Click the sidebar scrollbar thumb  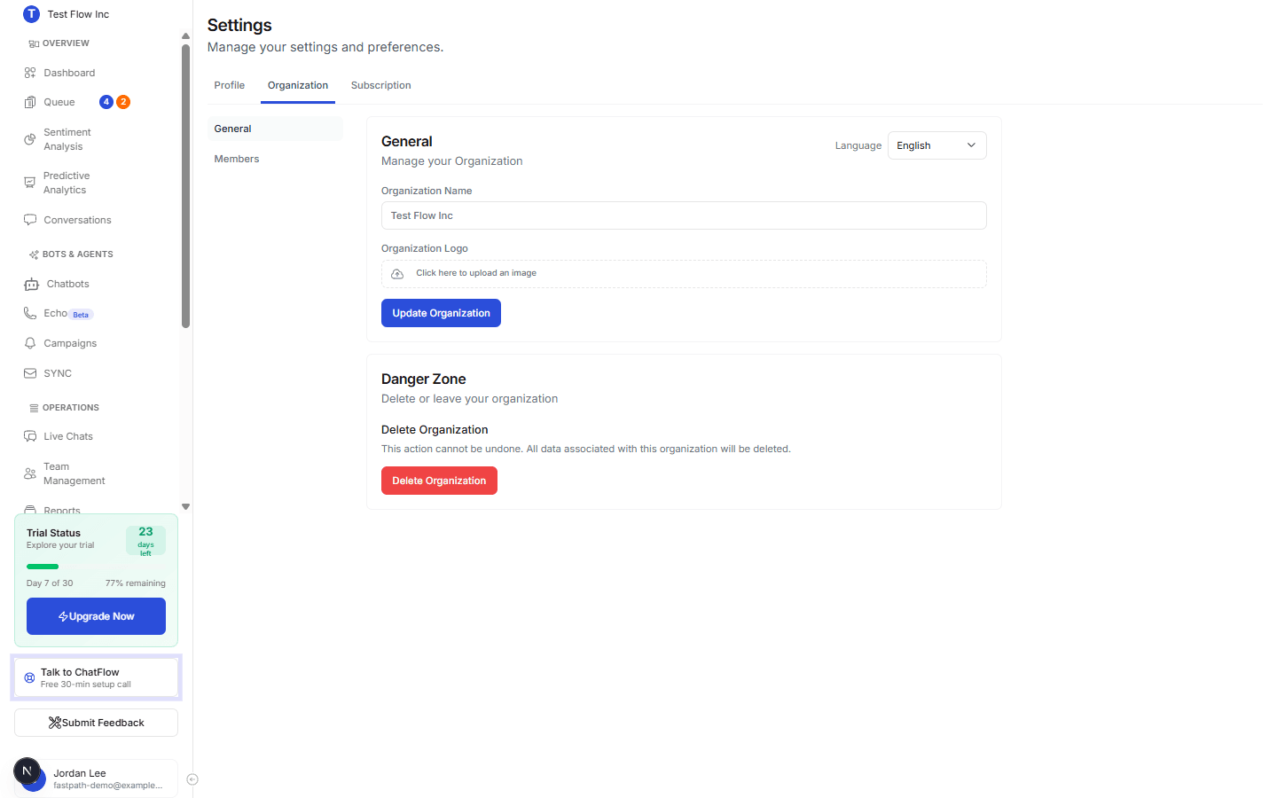tap(185, 186)
